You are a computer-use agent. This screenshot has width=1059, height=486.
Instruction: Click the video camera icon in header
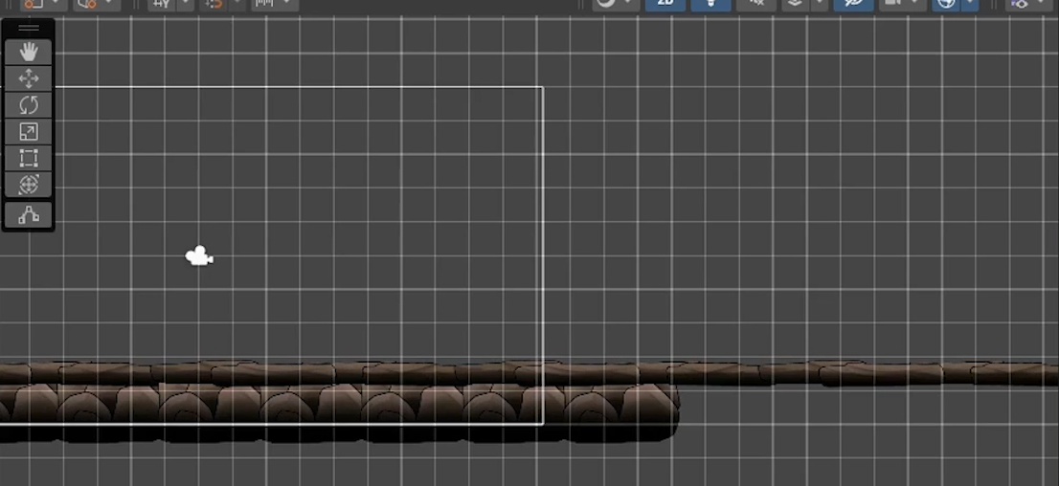pyautogui.click(x=892, y=4)
